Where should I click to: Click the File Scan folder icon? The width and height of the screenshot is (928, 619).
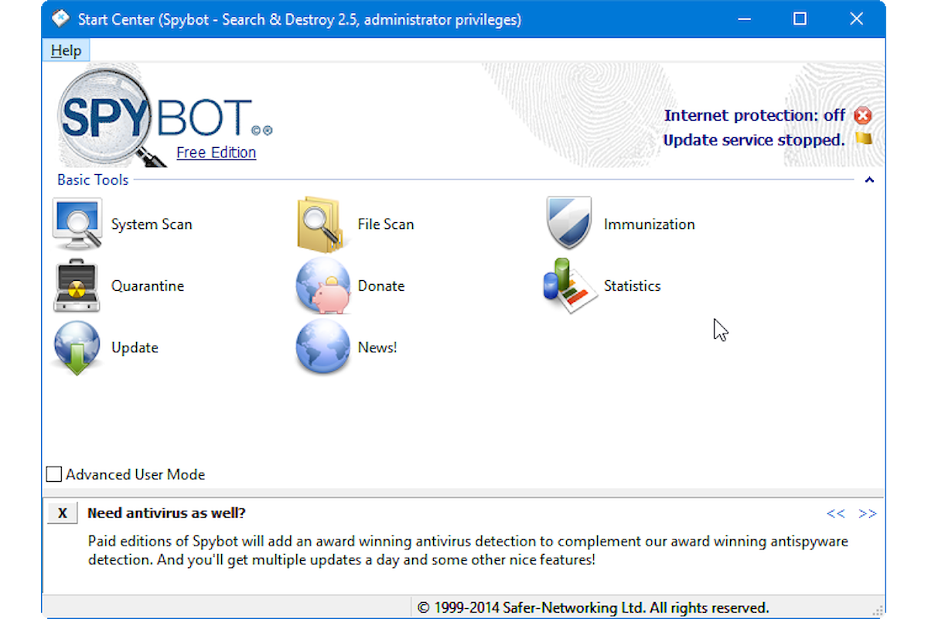321,224
